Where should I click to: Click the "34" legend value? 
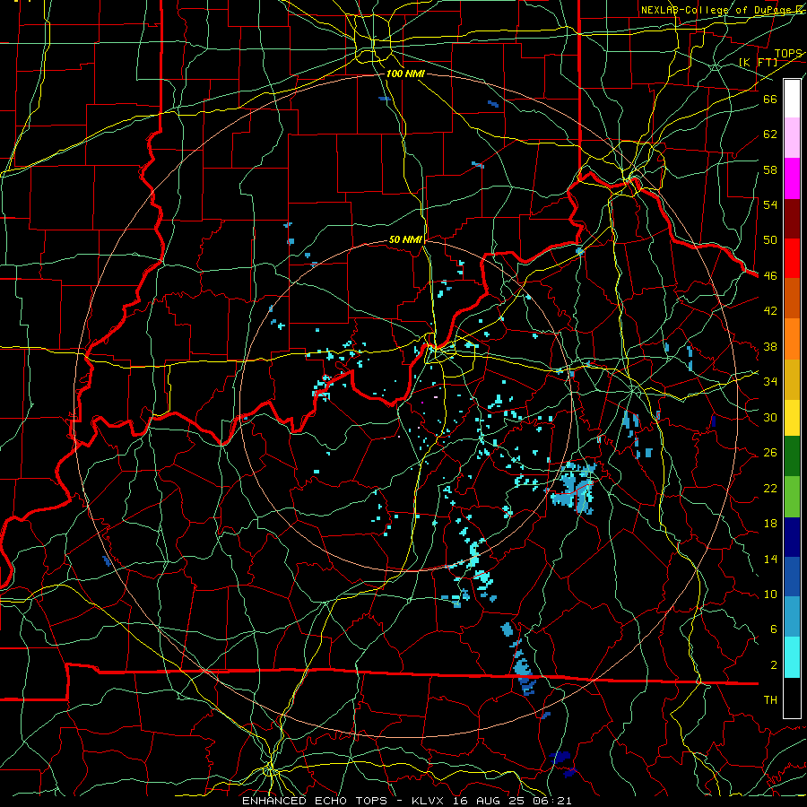click(x=770, y=382)
